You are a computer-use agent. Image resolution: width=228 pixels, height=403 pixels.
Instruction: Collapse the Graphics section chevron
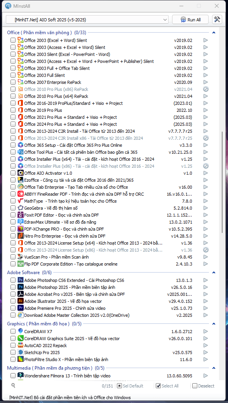coord(214,324)
